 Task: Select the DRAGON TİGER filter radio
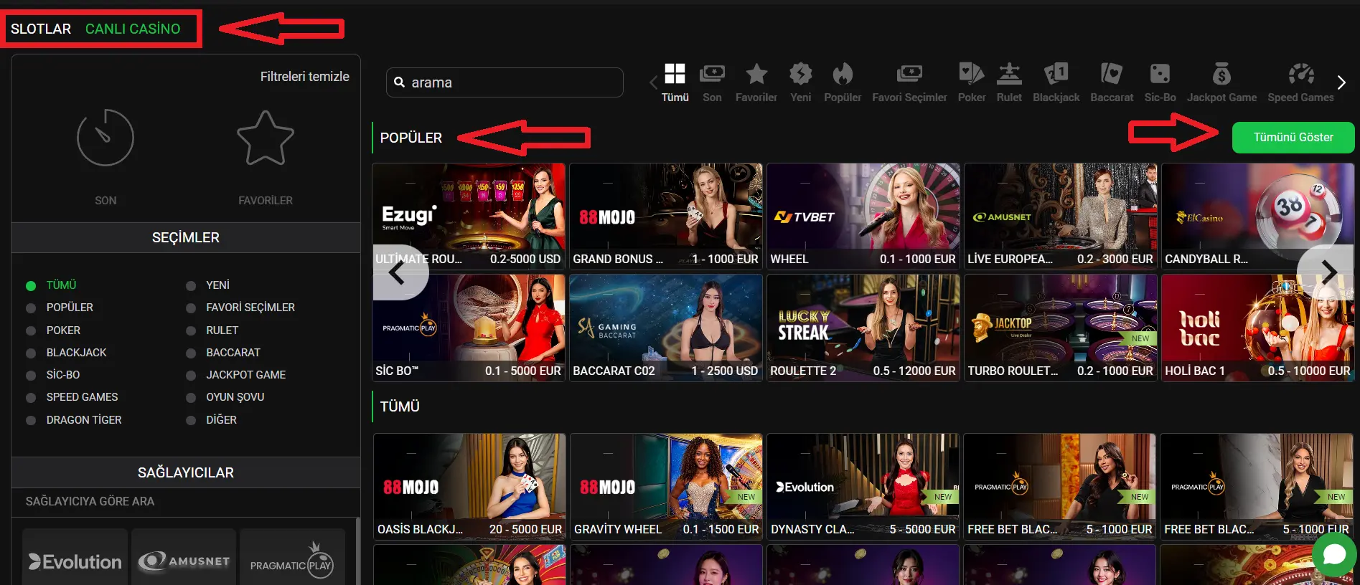tap(31, 421)
